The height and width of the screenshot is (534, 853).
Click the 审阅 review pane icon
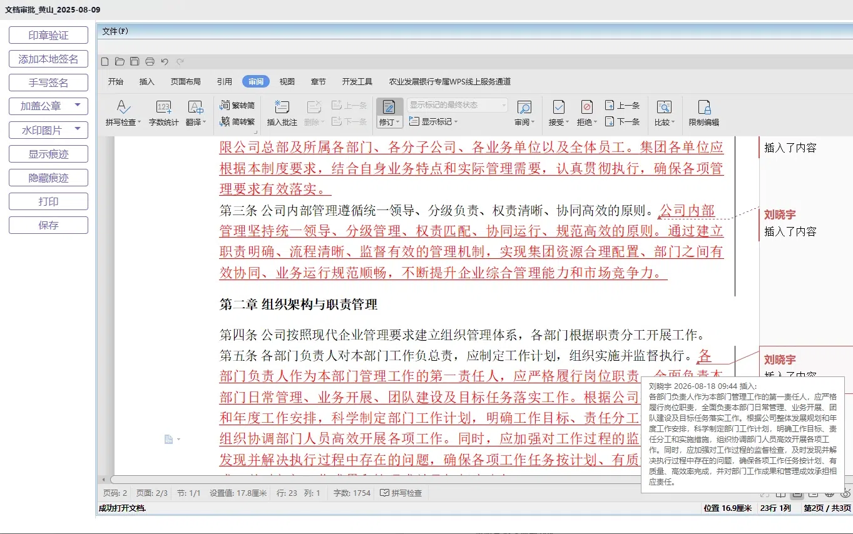click(524, 107)
